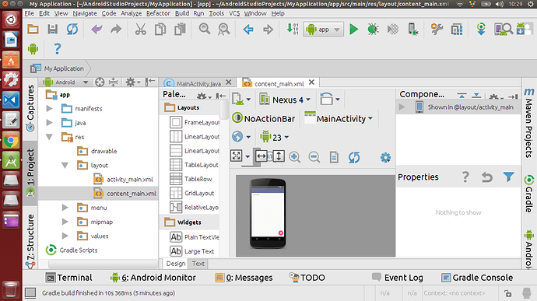Expand the manifests folder in project tree
The height and width of the screenshot is (301, 537).
click(49, 109)
